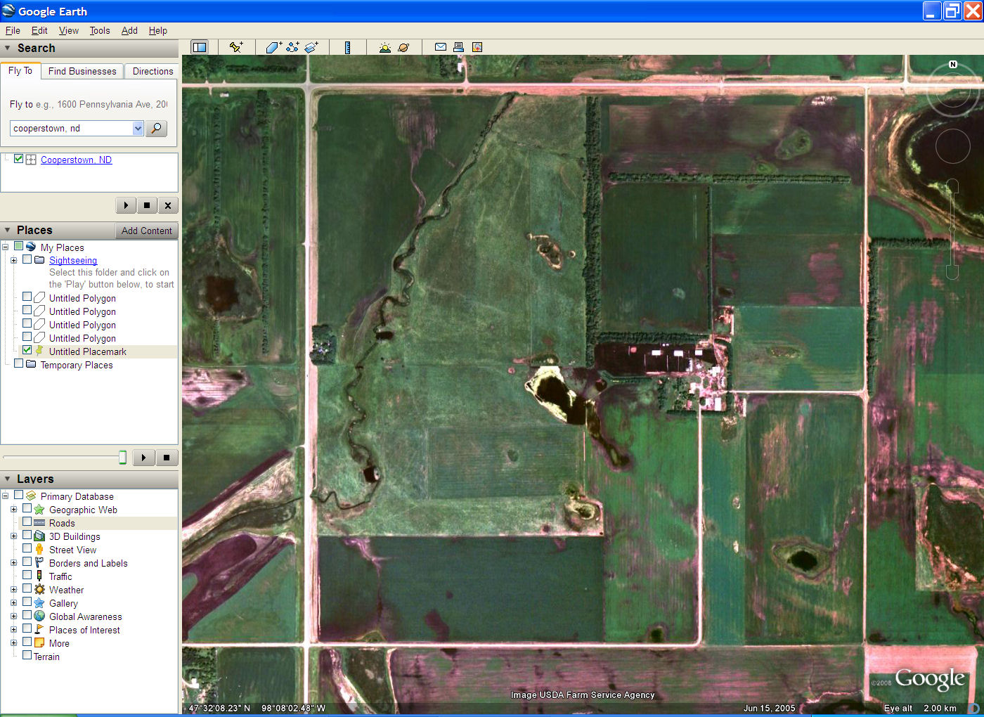984x717 pixels.
Task: Stop the search results tour
Action: pyautogui.click(x=147, y=205)
